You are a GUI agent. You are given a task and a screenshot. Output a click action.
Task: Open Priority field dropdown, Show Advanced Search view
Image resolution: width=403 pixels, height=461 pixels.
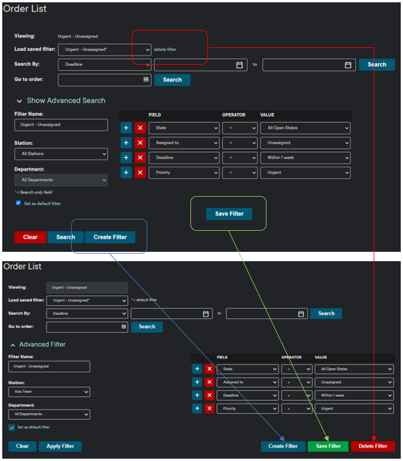pos(184,173)
